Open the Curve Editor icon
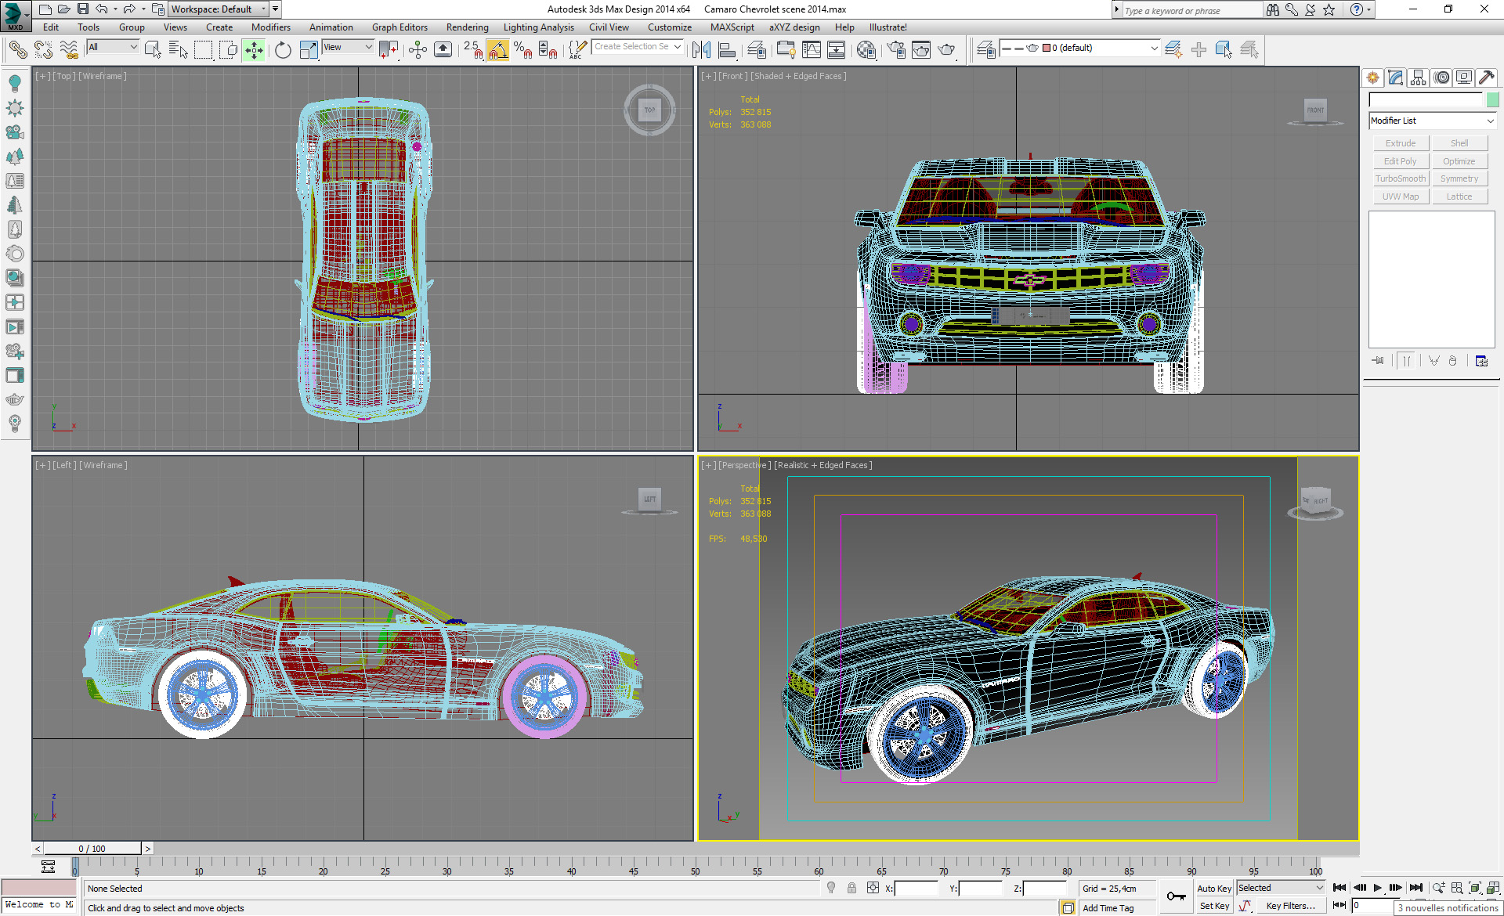This screenshot has height=916, width=1504. 812,49
